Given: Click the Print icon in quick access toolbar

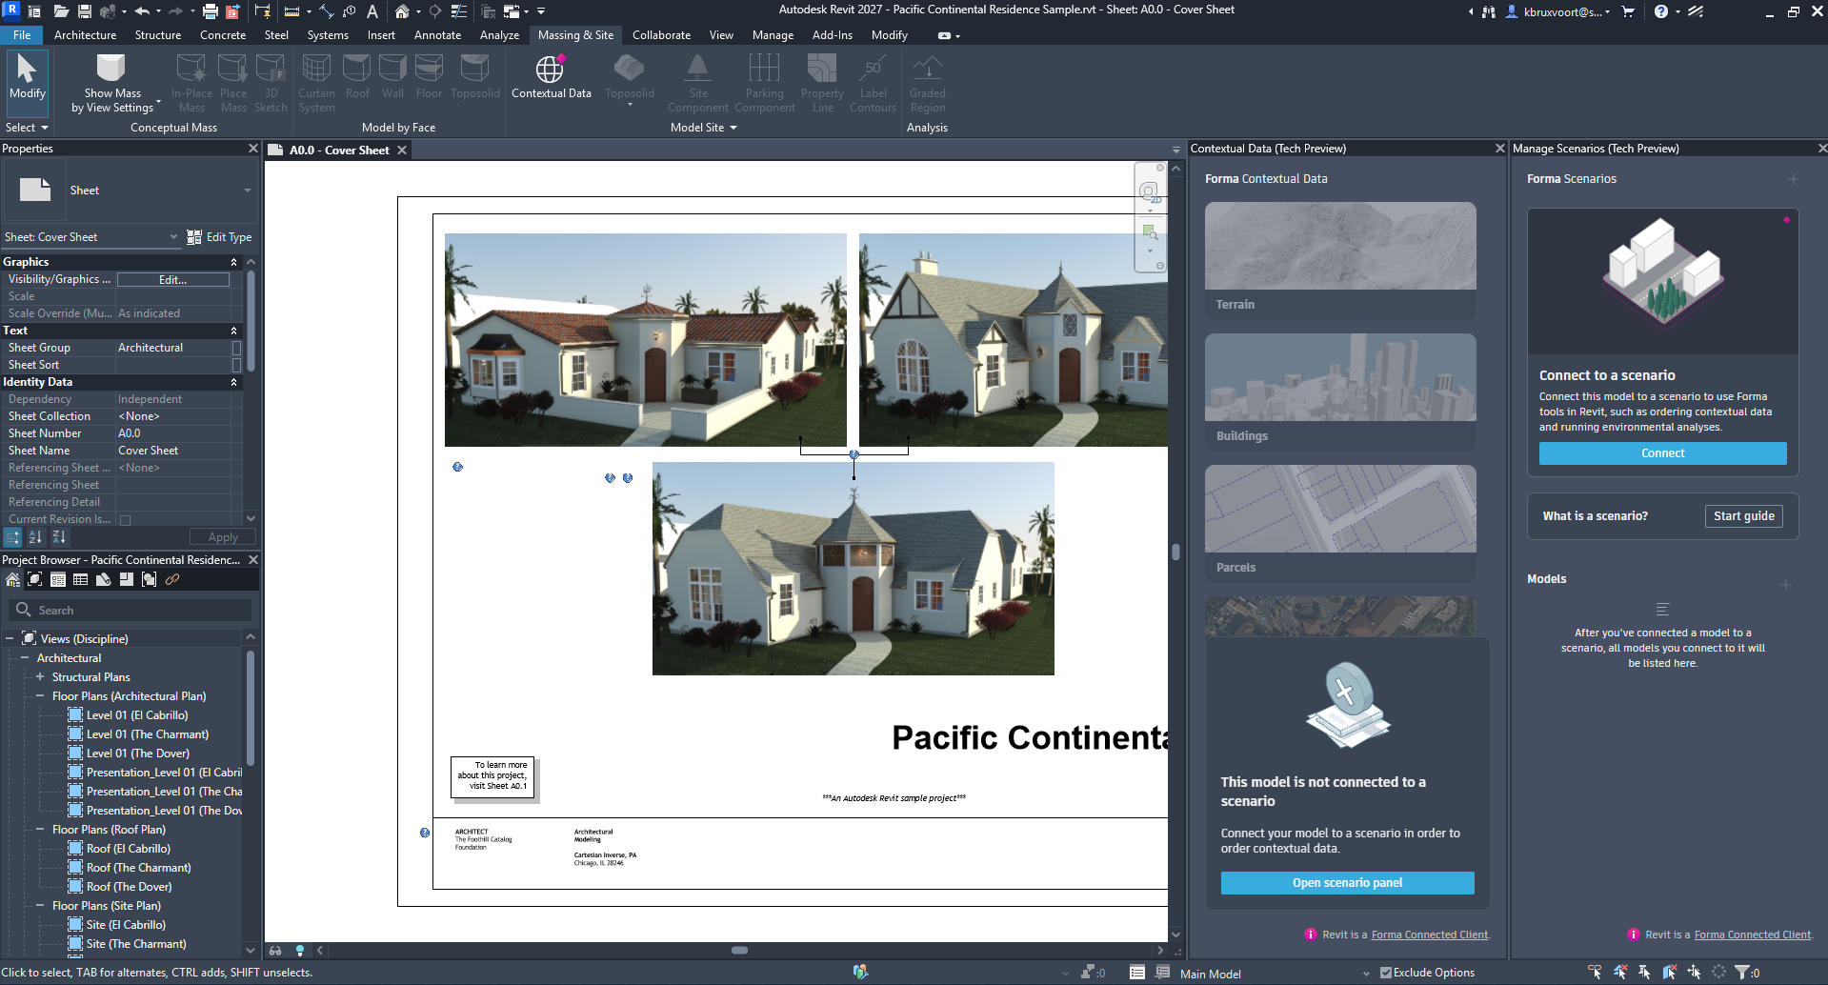Looking at the screenshot, I should tap(210, 11).
